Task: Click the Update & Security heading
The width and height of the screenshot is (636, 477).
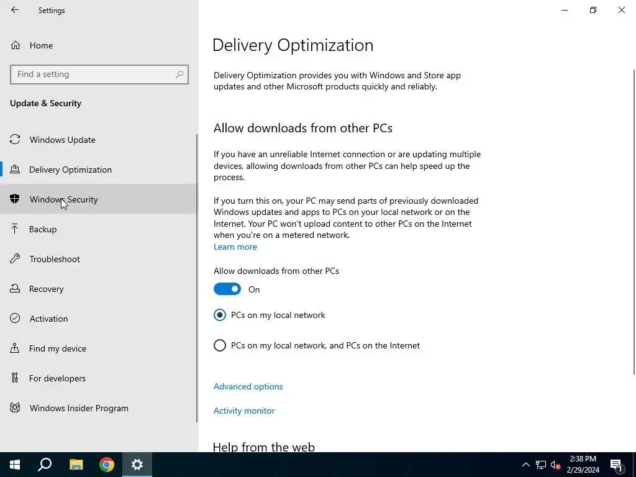Action: tap(45, 103)
